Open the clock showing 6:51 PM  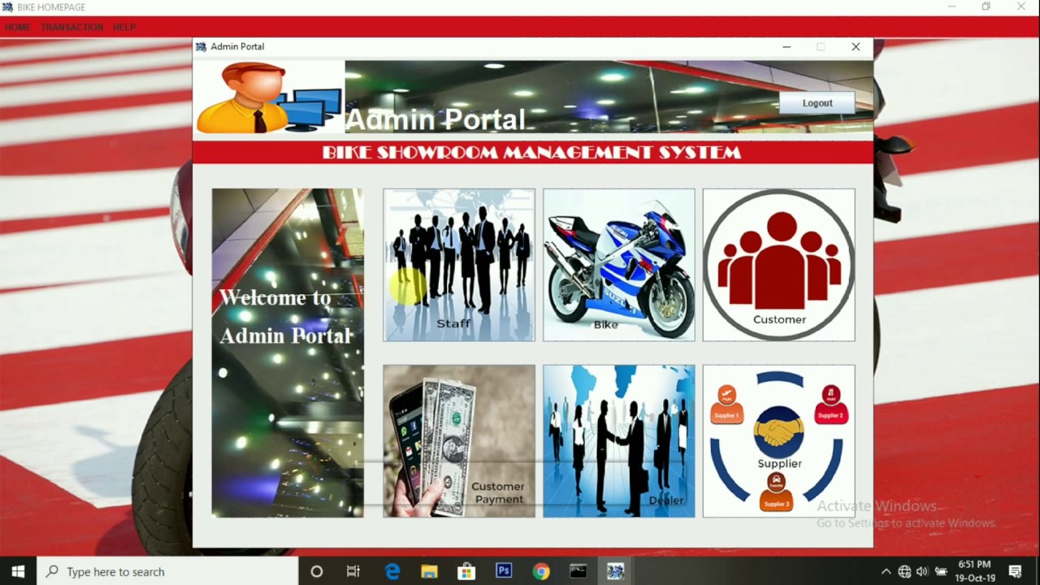tap(975, 571)
